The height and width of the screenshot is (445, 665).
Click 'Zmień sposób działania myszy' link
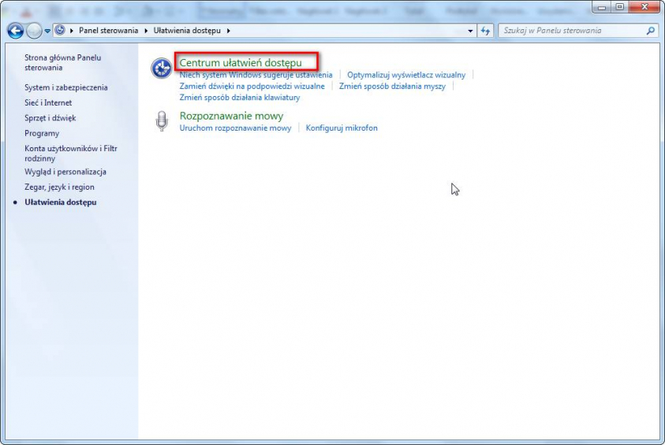point(392,86)
